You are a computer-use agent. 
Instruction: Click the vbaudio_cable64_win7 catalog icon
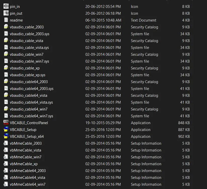6,109
